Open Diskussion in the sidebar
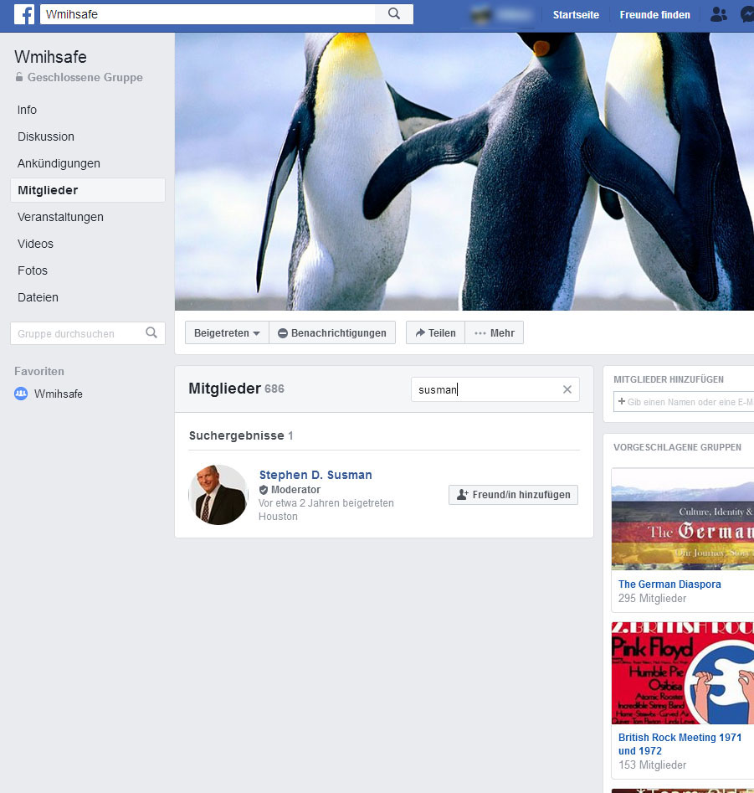 pyautogui.click(x=46, y=136)
